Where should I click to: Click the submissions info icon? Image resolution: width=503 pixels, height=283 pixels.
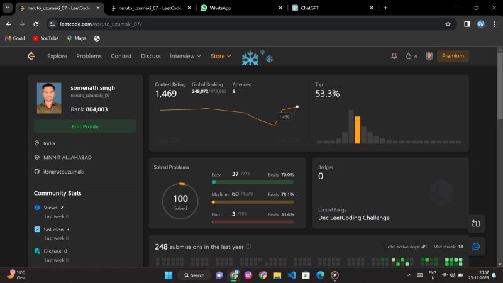click(248, 247)
